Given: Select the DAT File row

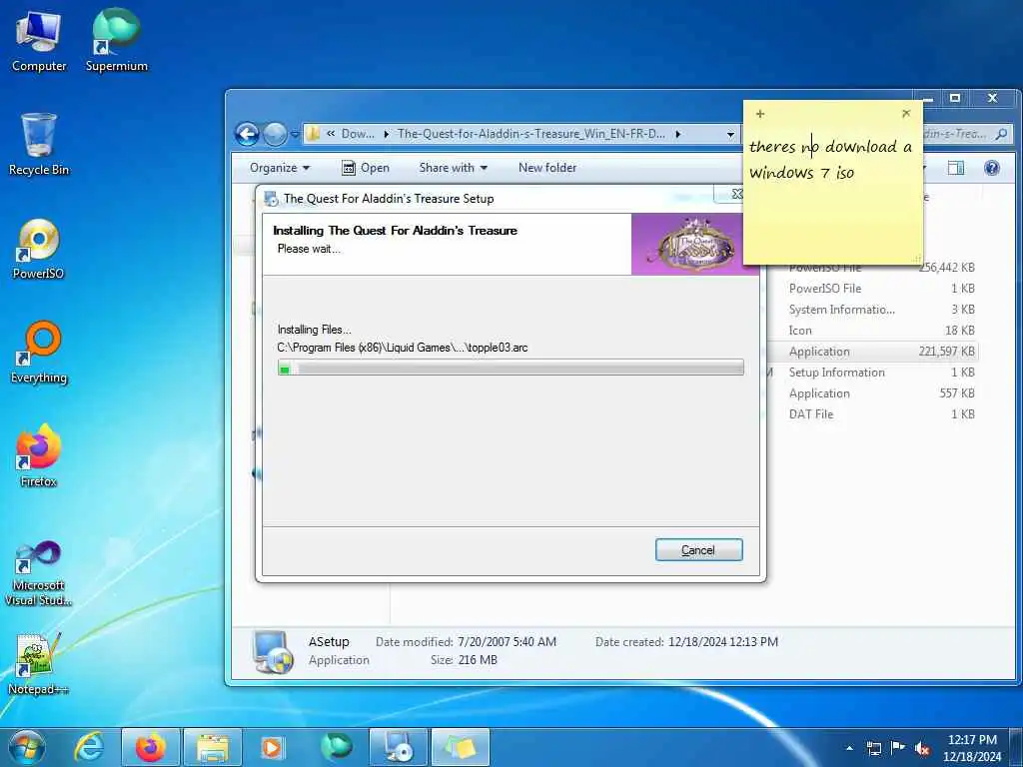Looking at the screenshot, I should (x=874, y=414).
